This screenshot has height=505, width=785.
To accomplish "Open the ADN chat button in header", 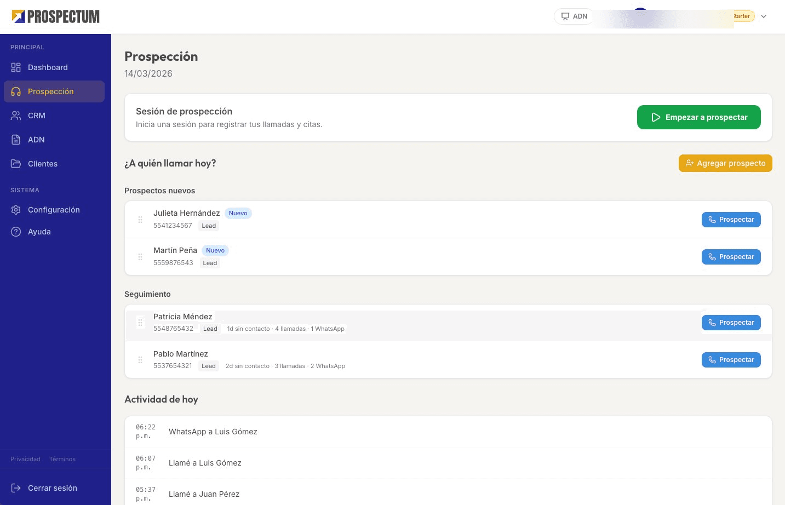I will 574,16.
